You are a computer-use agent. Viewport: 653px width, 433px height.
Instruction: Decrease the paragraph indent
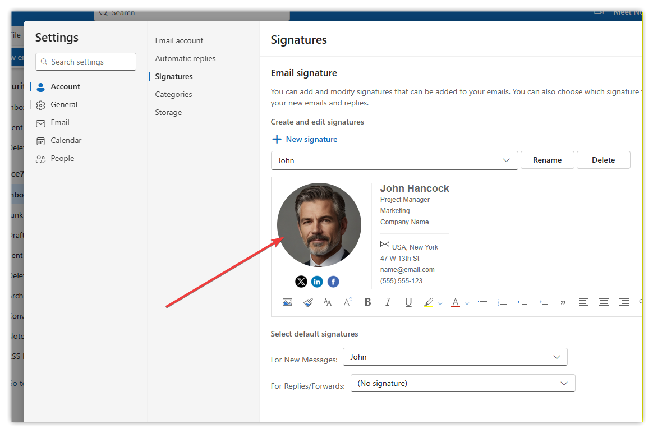coord(522,302)
